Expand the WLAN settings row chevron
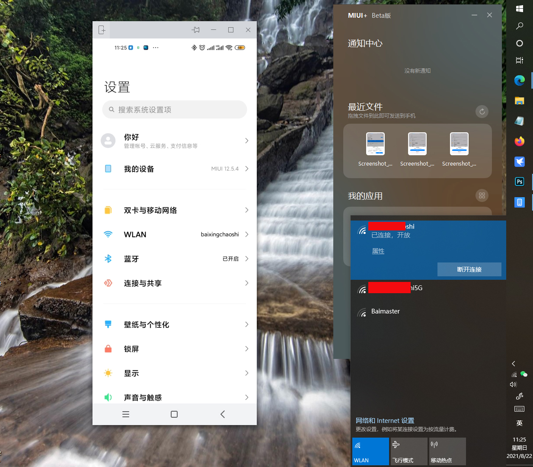 point(246,234)
